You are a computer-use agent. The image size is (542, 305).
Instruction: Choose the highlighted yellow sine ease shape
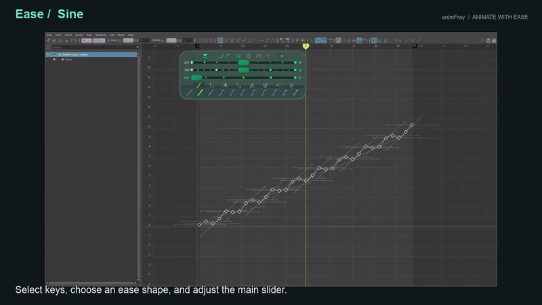click(x=200, y=93)
